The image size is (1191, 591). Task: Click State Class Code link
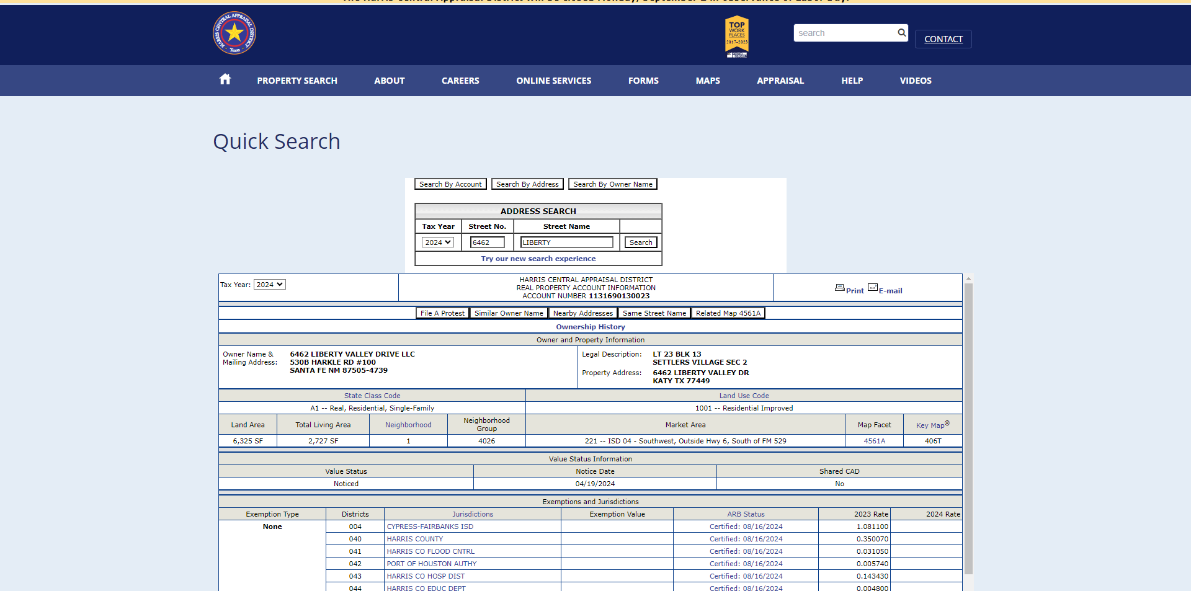[372, 396]
